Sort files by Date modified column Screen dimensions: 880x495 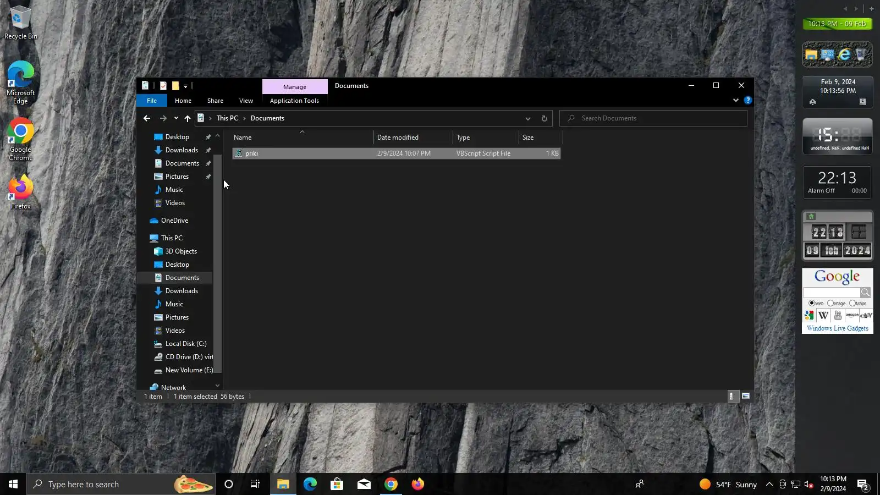click(x=413, y=137)
